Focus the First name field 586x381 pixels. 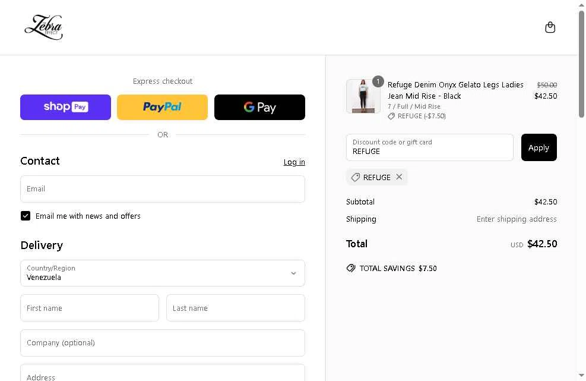click(90, 308)
